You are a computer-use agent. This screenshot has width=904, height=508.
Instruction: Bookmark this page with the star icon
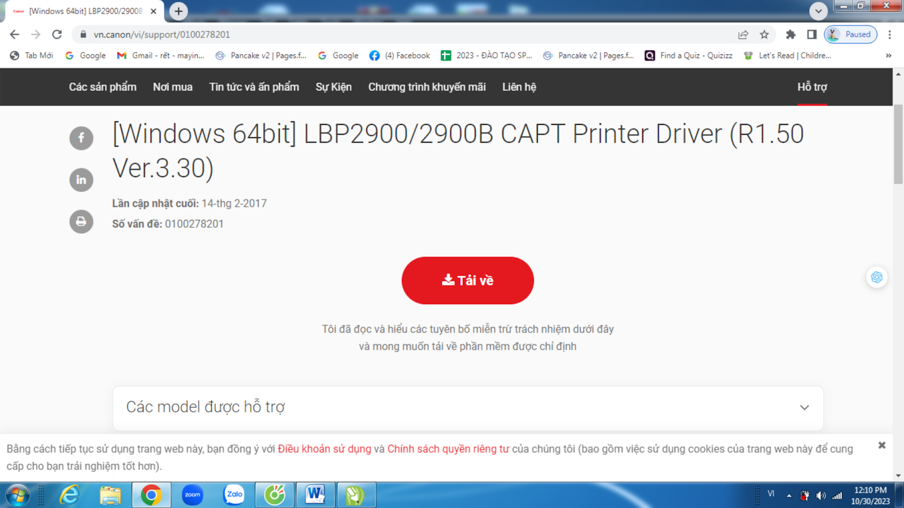(x=764, y=34)
